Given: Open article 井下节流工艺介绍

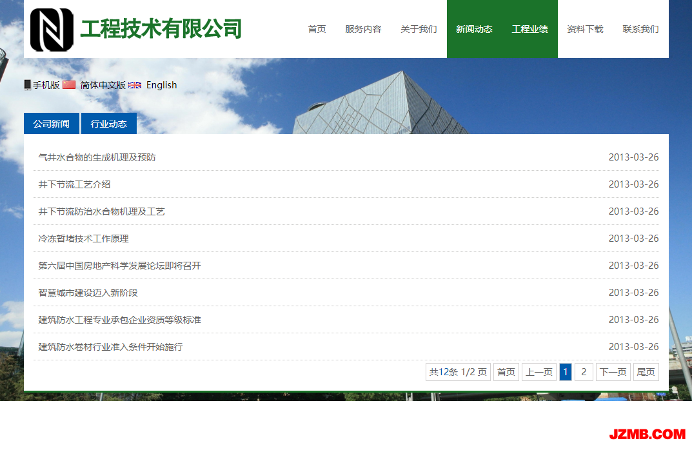Looking at the screenshot, I should click(75, 184).
